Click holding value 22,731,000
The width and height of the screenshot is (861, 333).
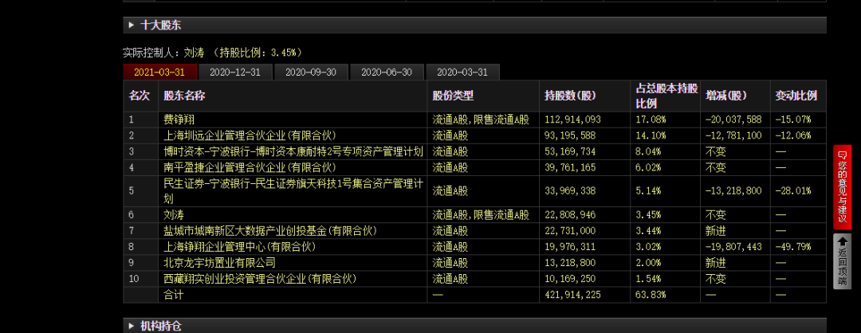coord(570,231)
